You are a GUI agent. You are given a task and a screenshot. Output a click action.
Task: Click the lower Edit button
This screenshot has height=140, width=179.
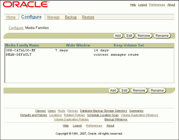(125, 91)
